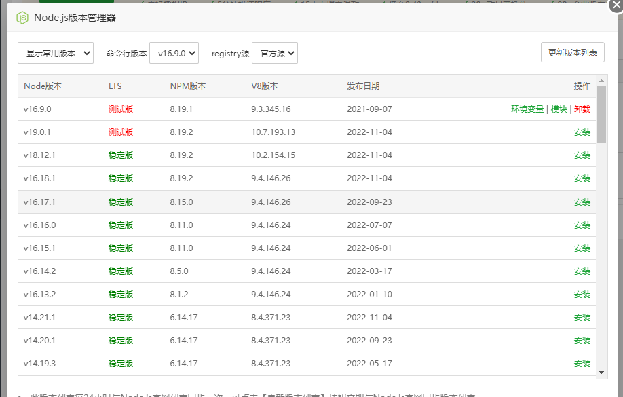Viewport: 623px width, 397px height.
Task: Install Node v19.0.1
Action: 582,132
